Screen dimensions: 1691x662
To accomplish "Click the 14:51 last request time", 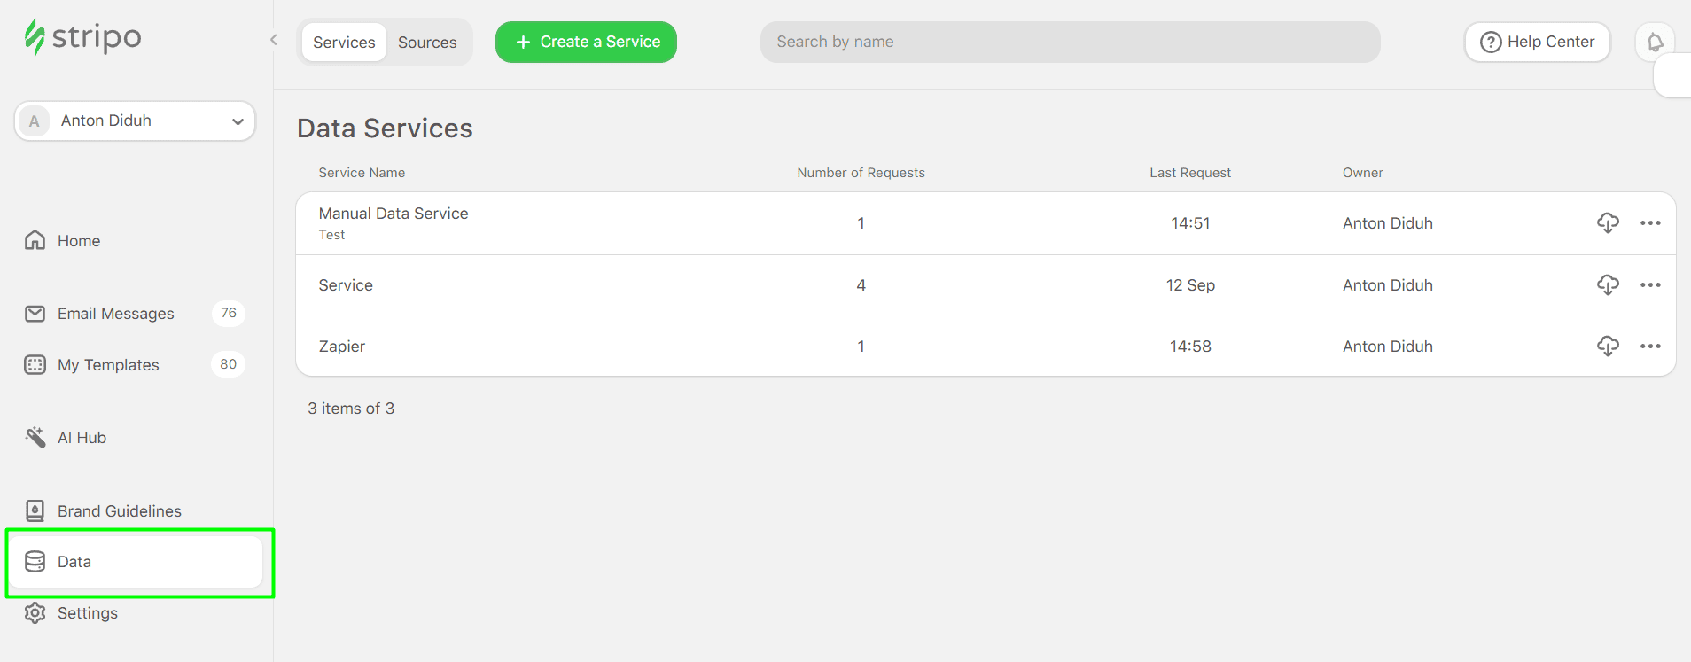I will coord(1190,223).
